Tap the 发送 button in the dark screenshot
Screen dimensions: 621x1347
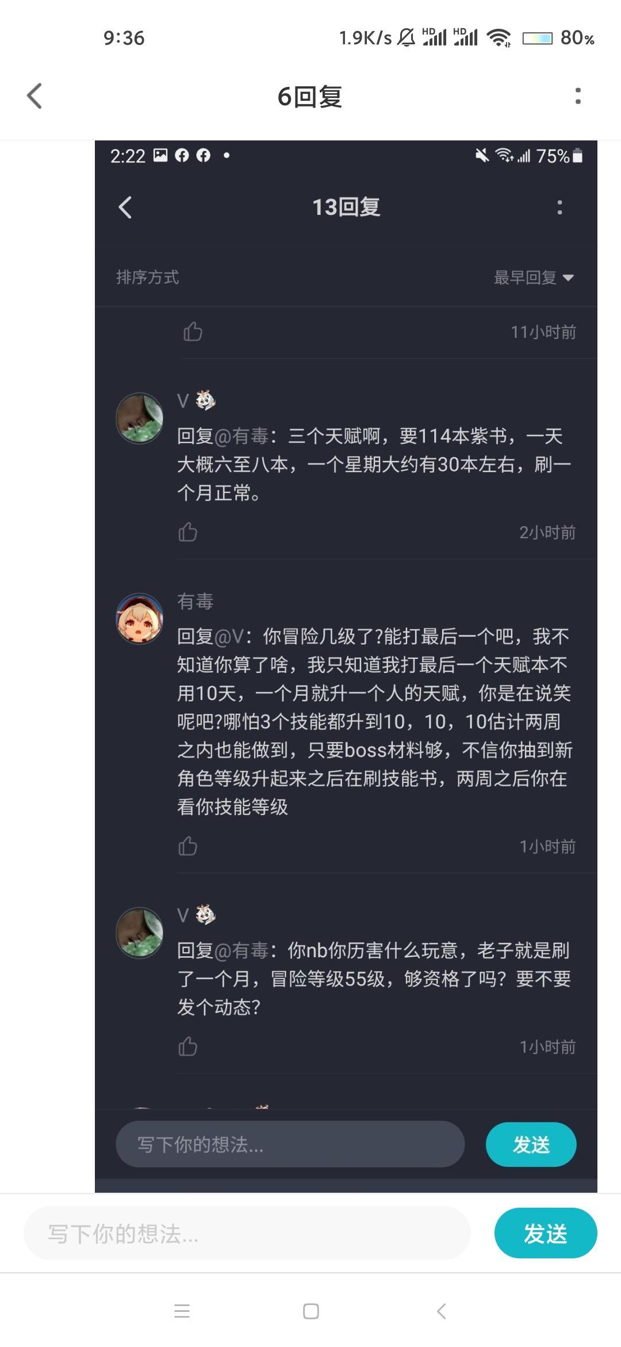(x=531, y=1144)
